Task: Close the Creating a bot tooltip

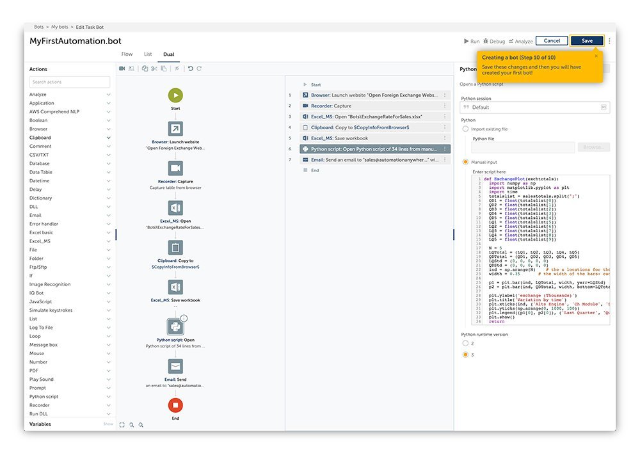Action: click(596, 56)
